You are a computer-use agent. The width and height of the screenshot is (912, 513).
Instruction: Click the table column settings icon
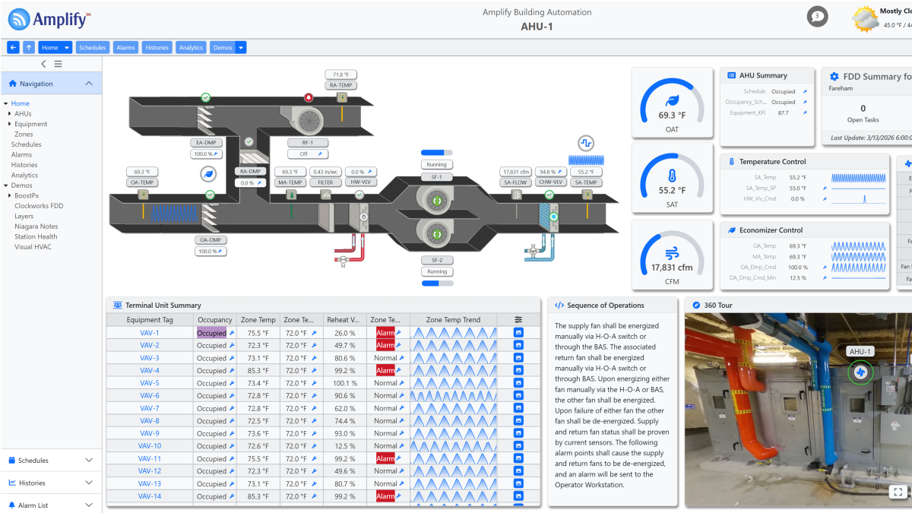click(x=518, y=320)
